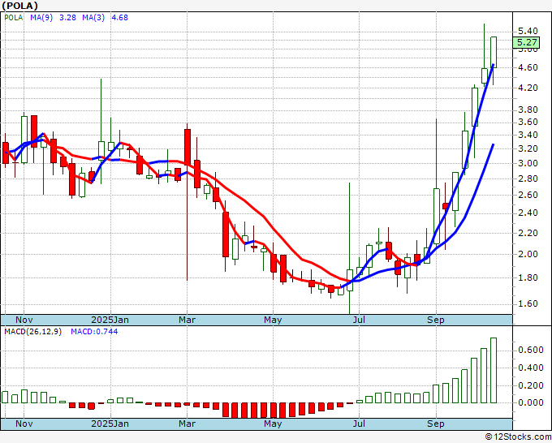Select the MA(9) 3.28 legend label
Viewport: 552px width, 443px height.
[53, 16]
